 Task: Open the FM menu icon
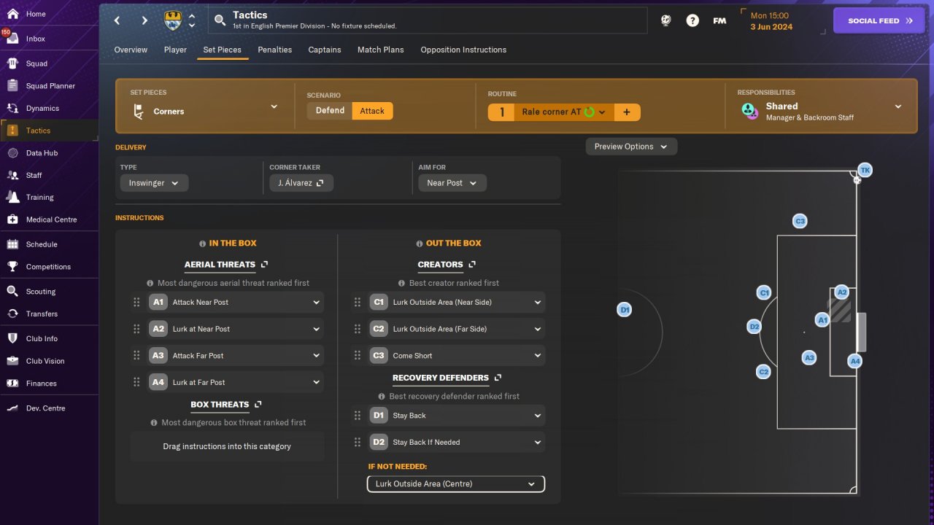point(719,20)
